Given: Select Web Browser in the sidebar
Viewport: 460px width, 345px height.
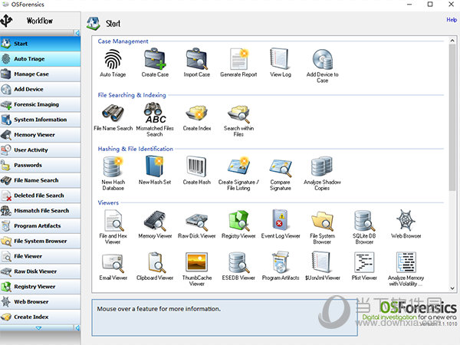Looking at the screenshot, I should [40, 302].
